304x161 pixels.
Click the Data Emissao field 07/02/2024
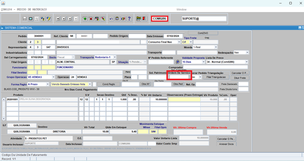pos(173,36)
